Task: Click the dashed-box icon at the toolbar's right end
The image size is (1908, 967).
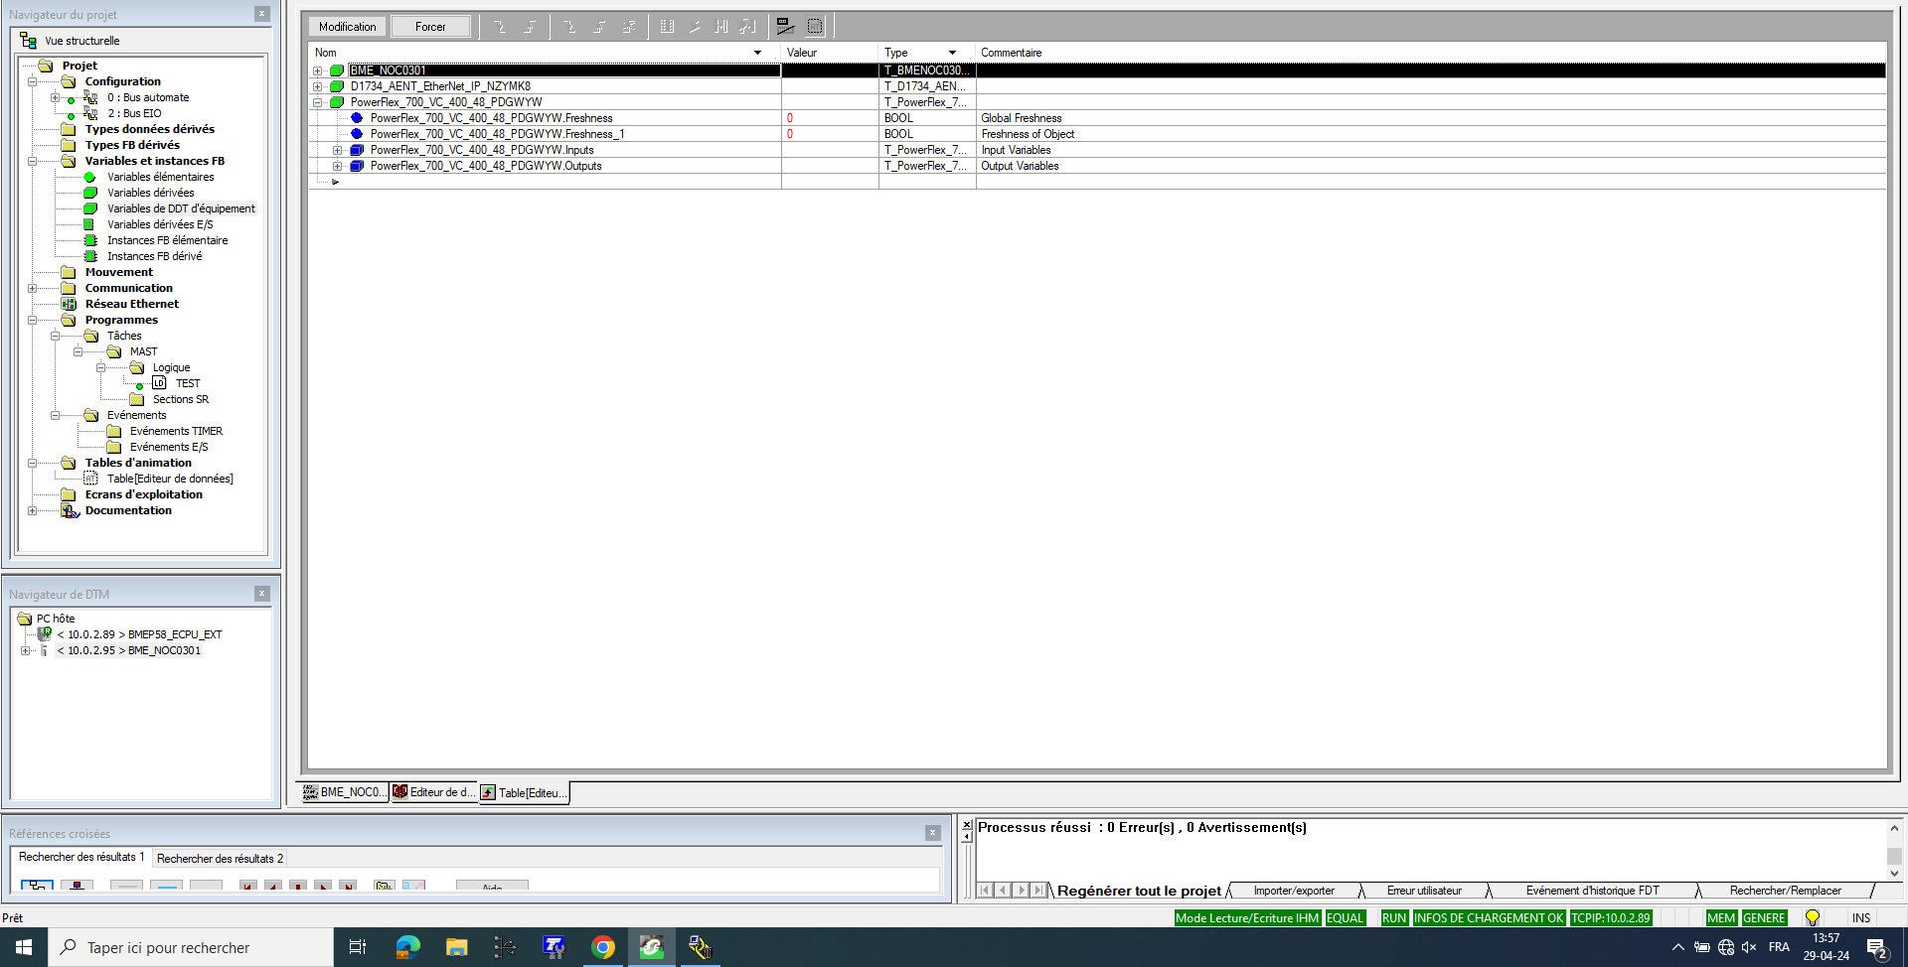Action: 815,27
